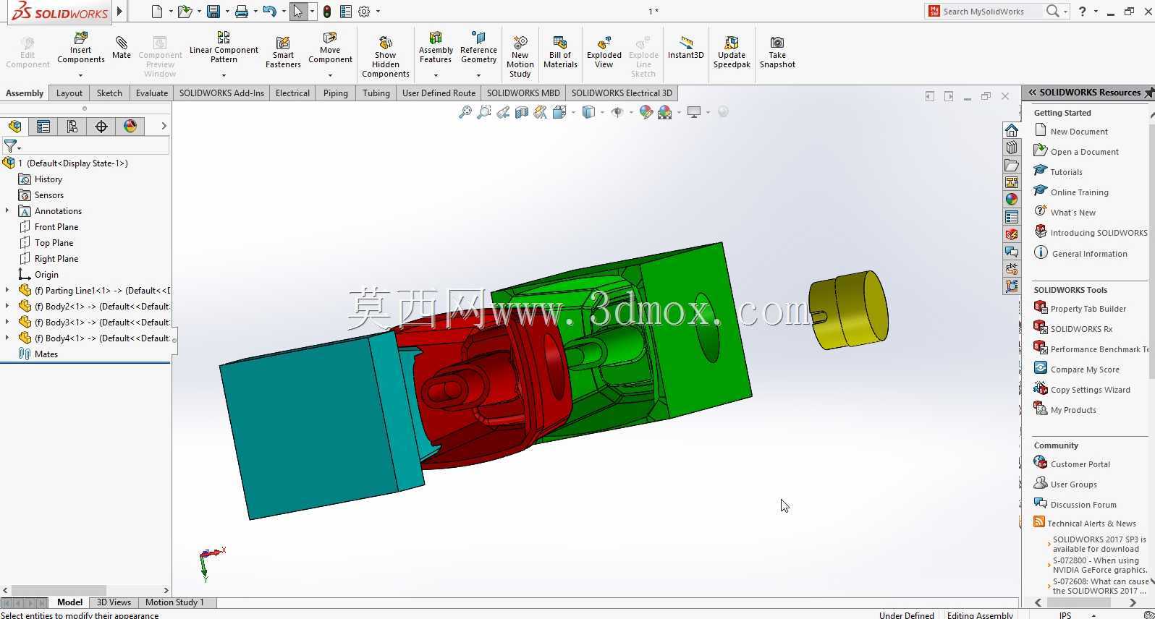Click Update Speedpak

pos(732,52)
